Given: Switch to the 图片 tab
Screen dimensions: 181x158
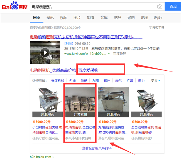Looking at the screenshot, I should click(77, 18).
